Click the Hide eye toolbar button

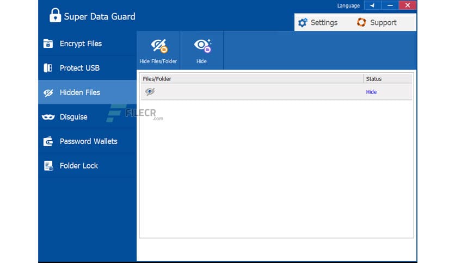pyautogui.click(x=202, y=51)
